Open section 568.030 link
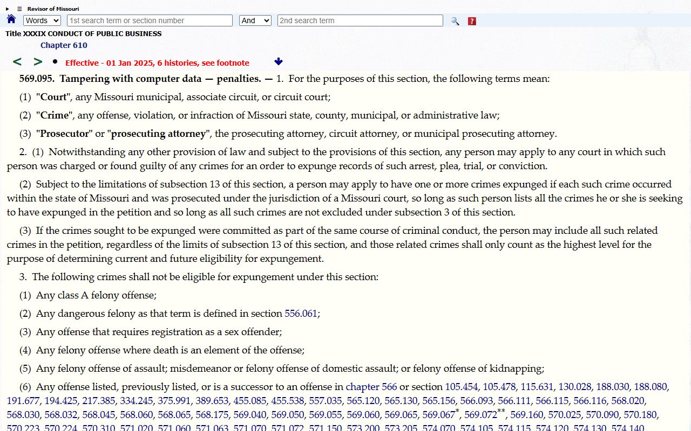 click(x=23, y=415)
